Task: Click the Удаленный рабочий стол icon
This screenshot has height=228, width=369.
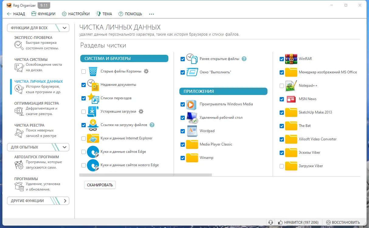Action: [192, 118]
